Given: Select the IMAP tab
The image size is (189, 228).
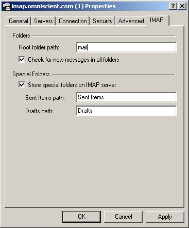Looking at the screenshot, I should click(157, 20).
